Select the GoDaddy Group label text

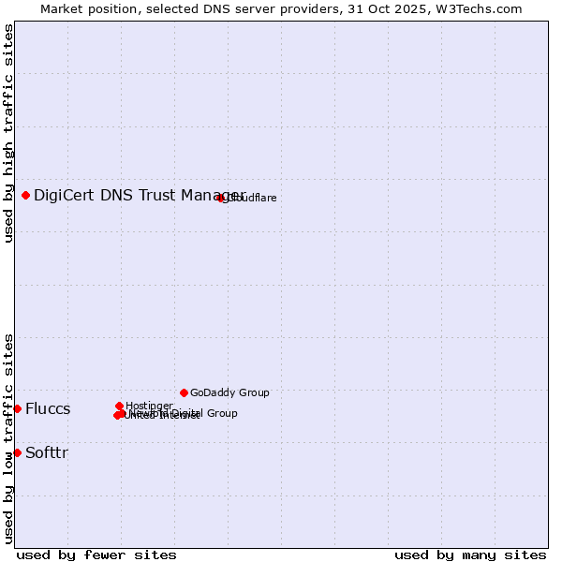(x=229, y=392)
